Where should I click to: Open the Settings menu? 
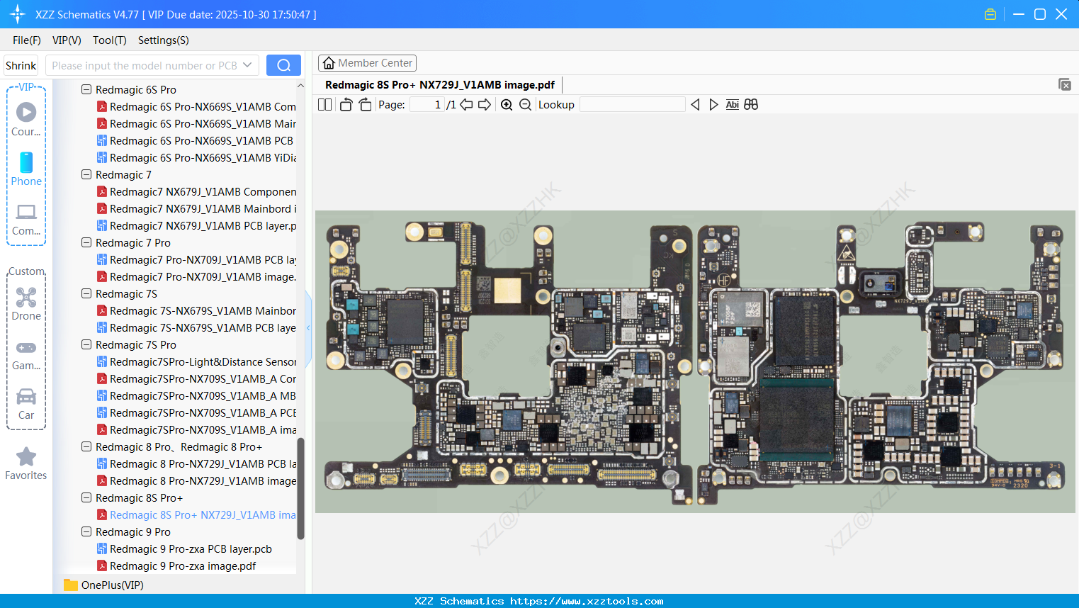163,40
